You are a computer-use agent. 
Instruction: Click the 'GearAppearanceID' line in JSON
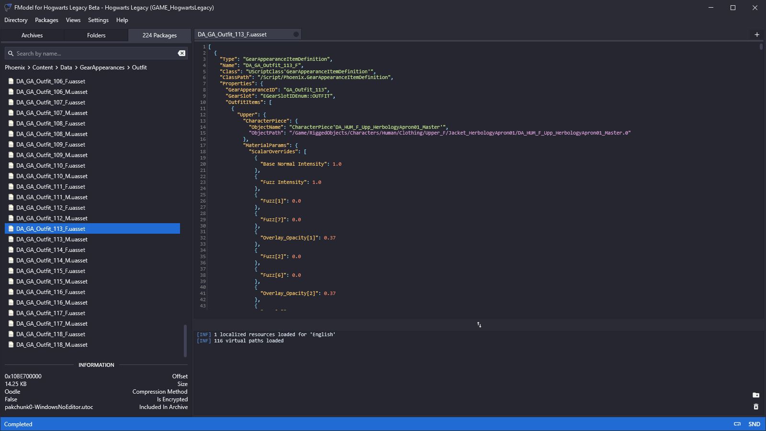278,90
